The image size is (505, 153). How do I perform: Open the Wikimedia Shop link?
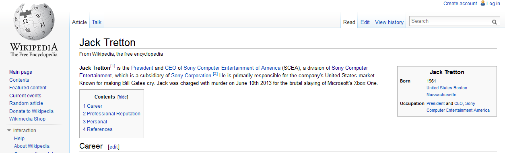pos(27,119)
